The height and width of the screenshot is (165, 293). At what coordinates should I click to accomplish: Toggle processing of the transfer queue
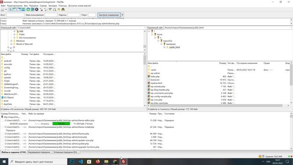pos(33,9)
